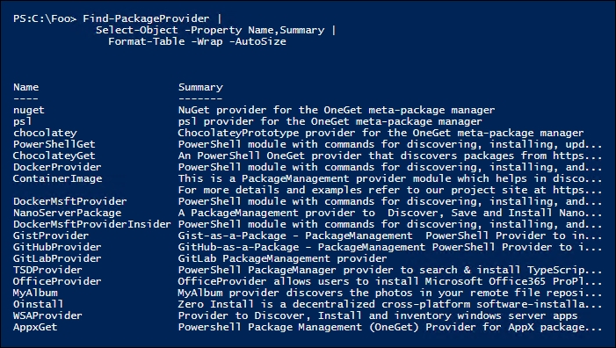This screenshot has height=348, width=616.
Task: Click the NanoServerPackage entry
Action: pos(67,213)
